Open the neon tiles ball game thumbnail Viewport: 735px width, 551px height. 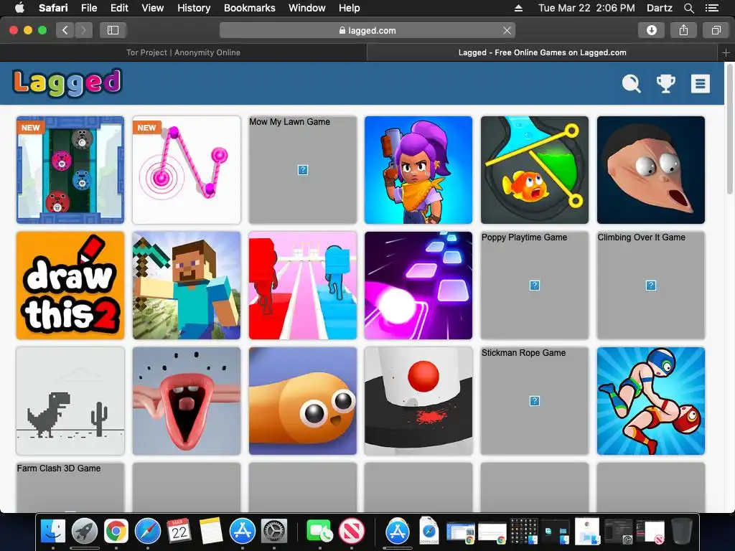(x=418, y=286)
